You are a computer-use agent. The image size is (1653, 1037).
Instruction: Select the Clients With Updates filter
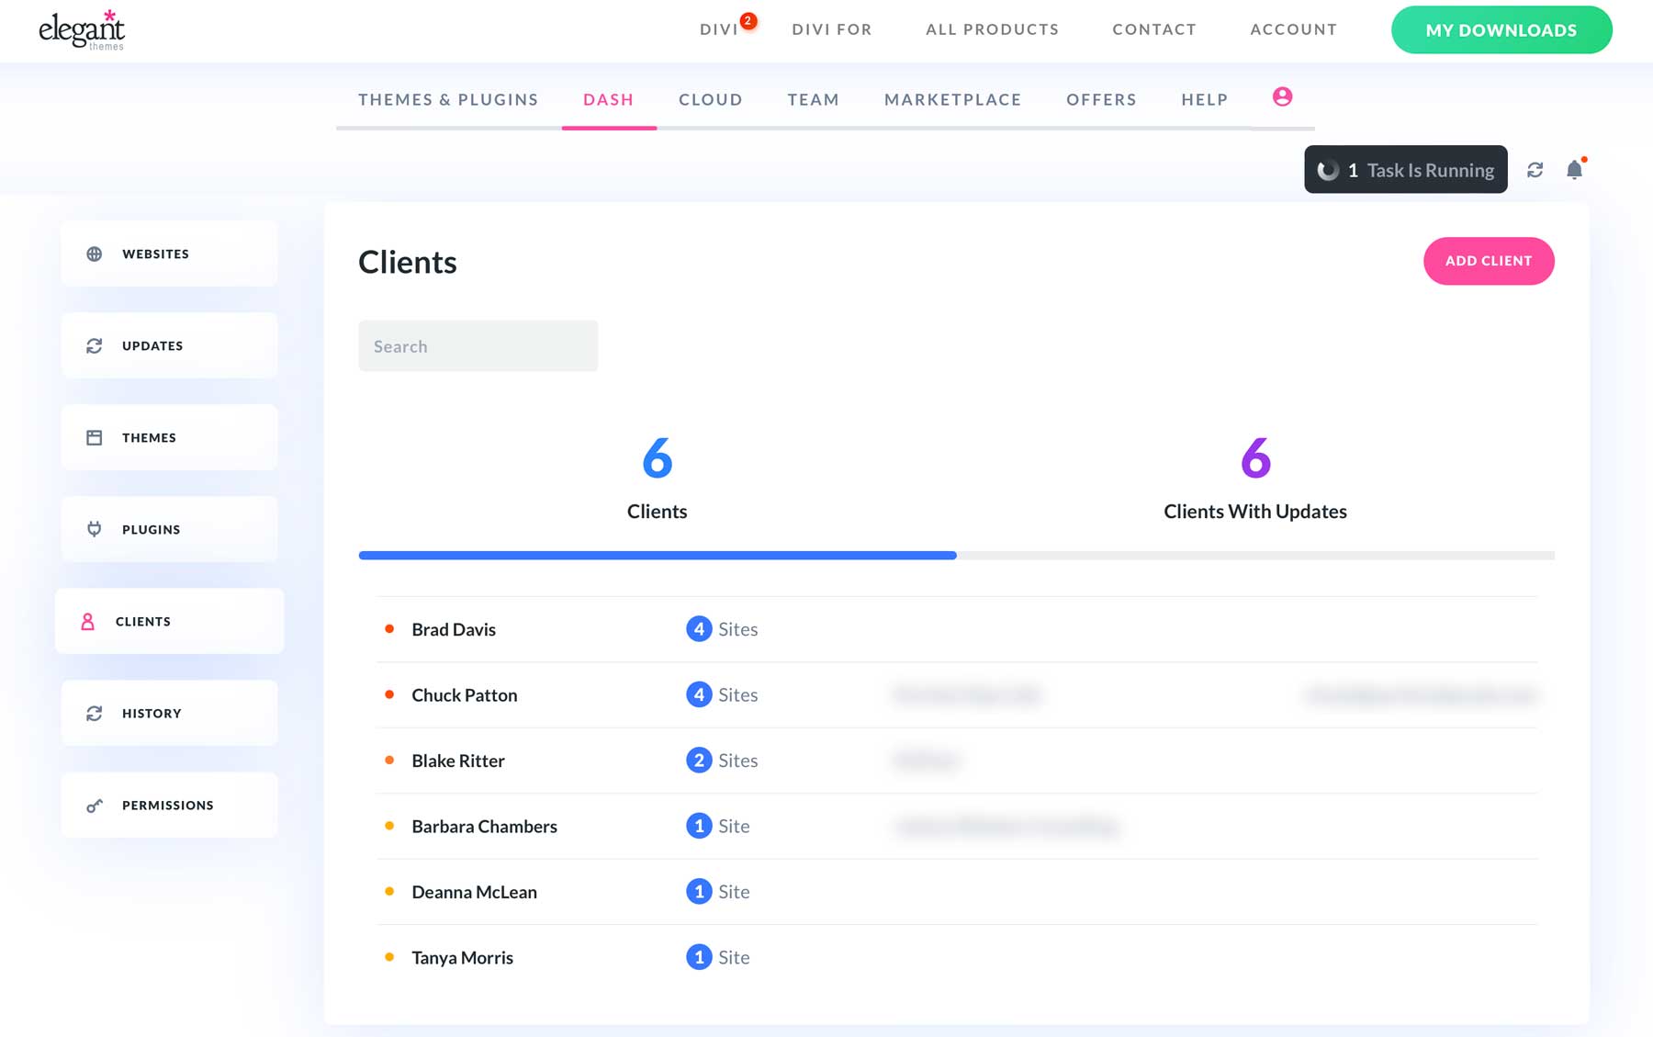tap(1255, 480)
